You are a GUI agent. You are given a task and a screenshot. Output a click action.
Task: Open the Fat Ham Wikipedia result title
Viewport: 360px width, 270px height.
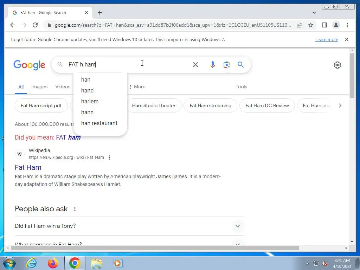28,167
